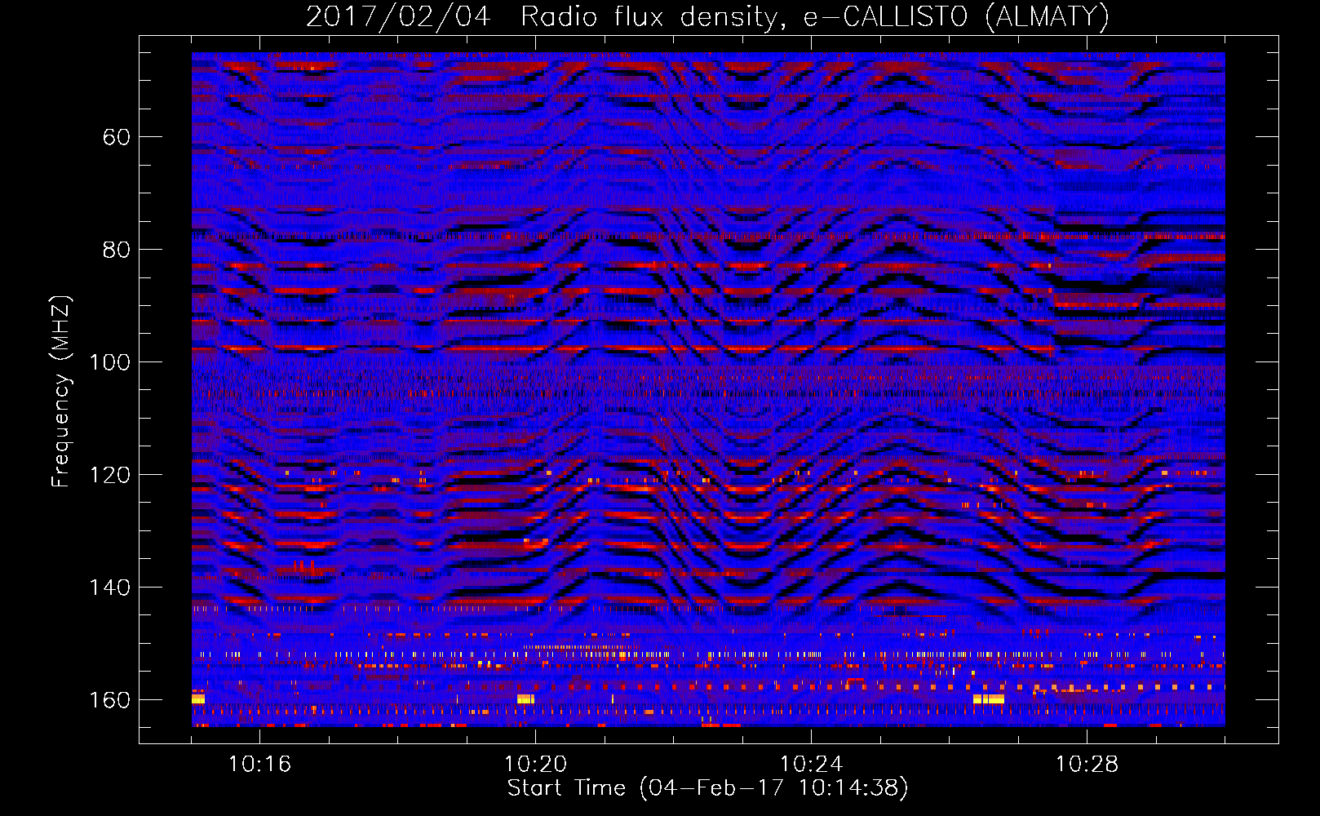Click the 'Frequency (MHZ)' y-axis label

point(61,391)
